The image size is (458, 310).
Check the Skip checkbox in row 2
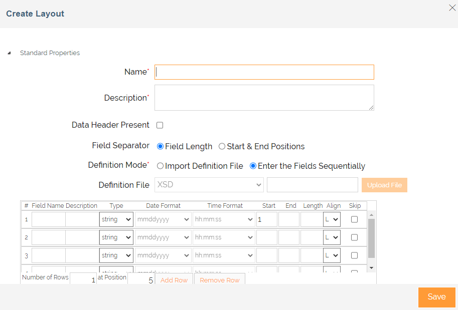tap(354, 237)
